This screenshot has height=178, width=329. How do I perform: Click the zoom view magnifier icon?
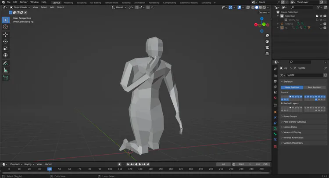tap(267, 36)
